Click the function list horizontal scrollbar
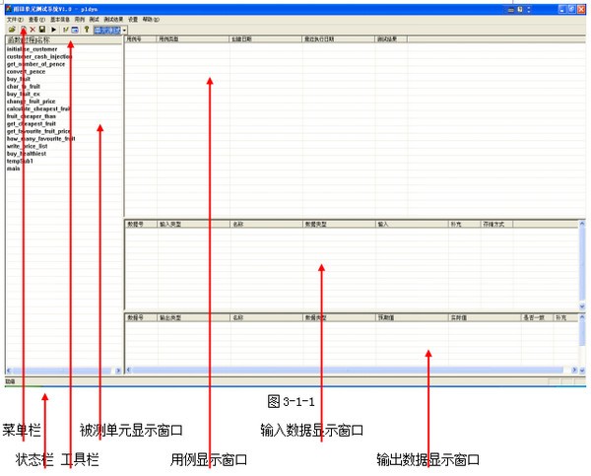This screenshot has height=476, width=591. pyautogui.click(x=59, y=372)
